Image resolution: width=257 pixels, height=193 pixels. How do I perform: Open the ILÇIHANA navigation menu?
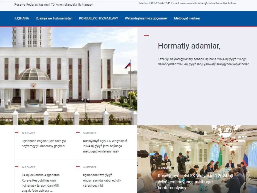22,18
